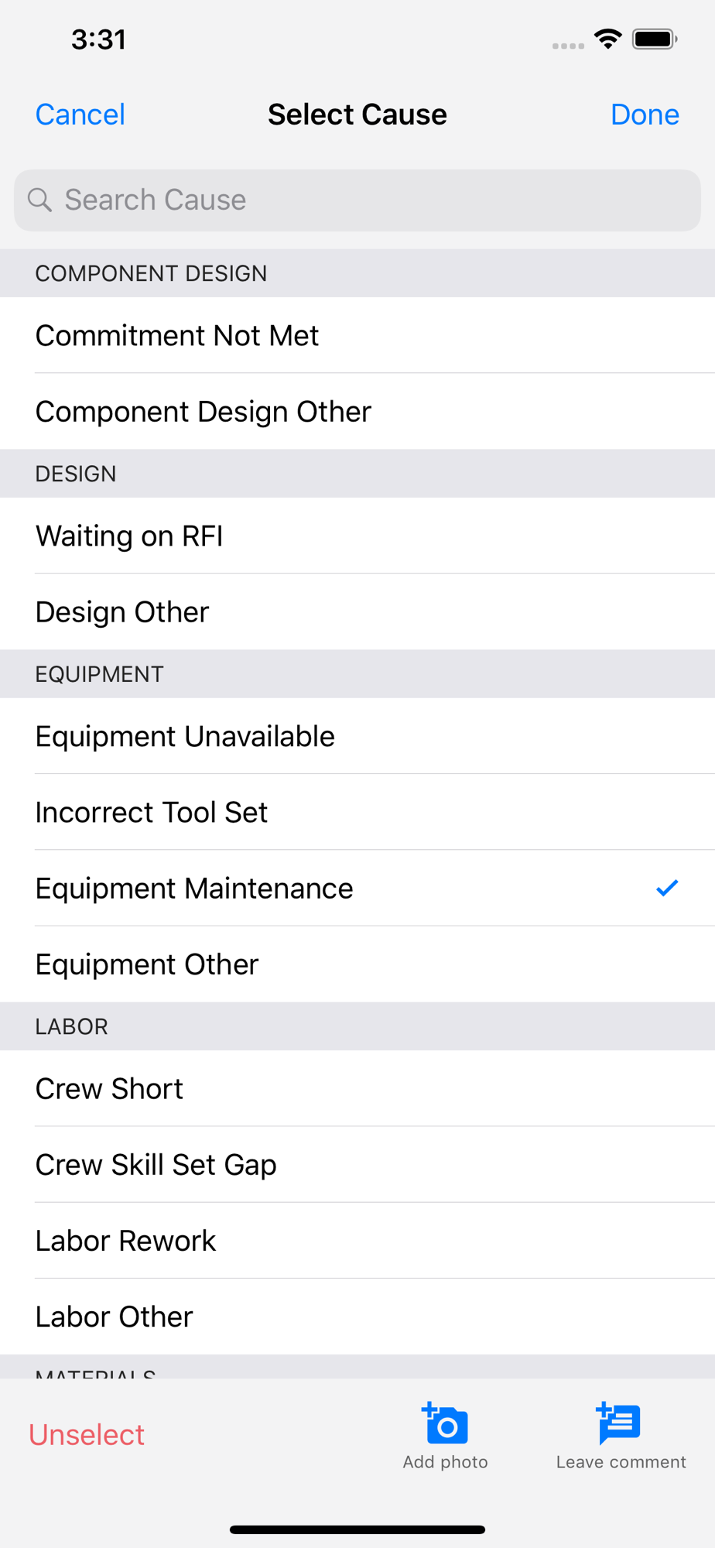Image resolution: width=715 pixels, height=1548 pixels.
Task: Select Equipment Unavailable as cause
Action: (185, 736)
